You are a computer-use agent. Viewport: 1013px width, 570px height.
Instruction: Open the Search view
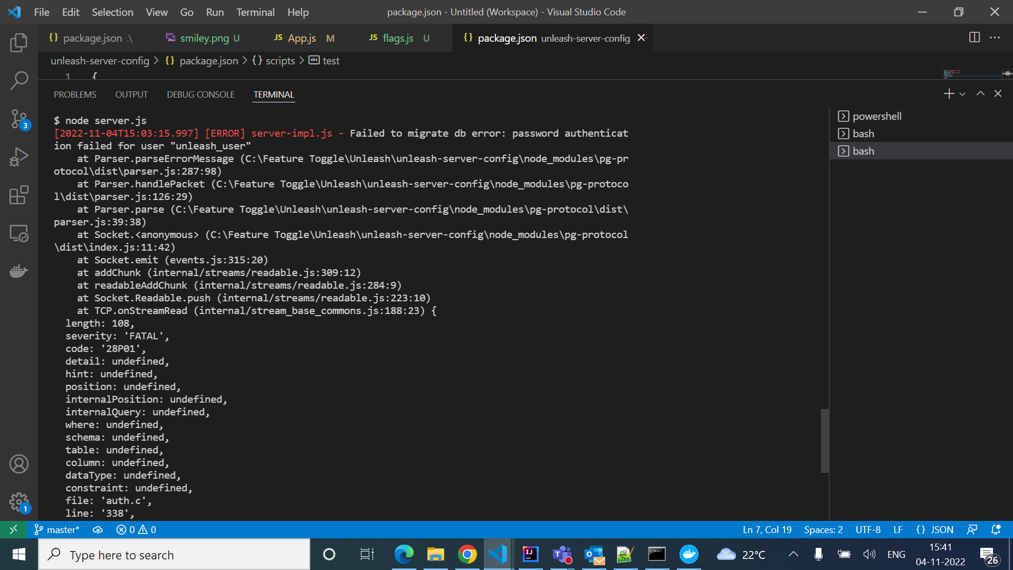(19, 80)
